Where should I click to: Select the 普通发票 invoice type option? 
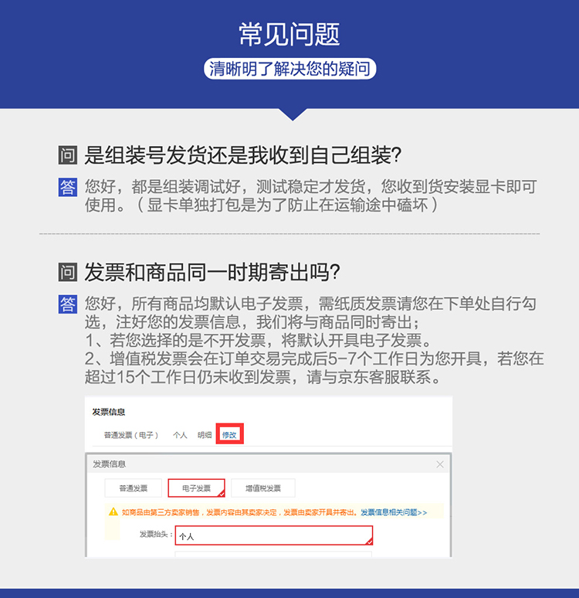click(x=134, y=488)
